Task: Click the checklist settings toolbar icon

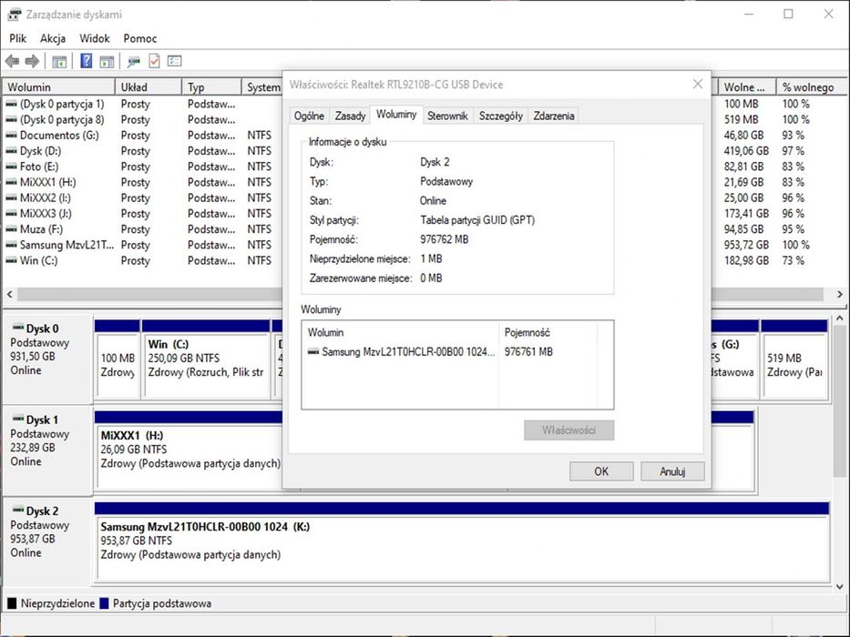Action: pos(175,61)
